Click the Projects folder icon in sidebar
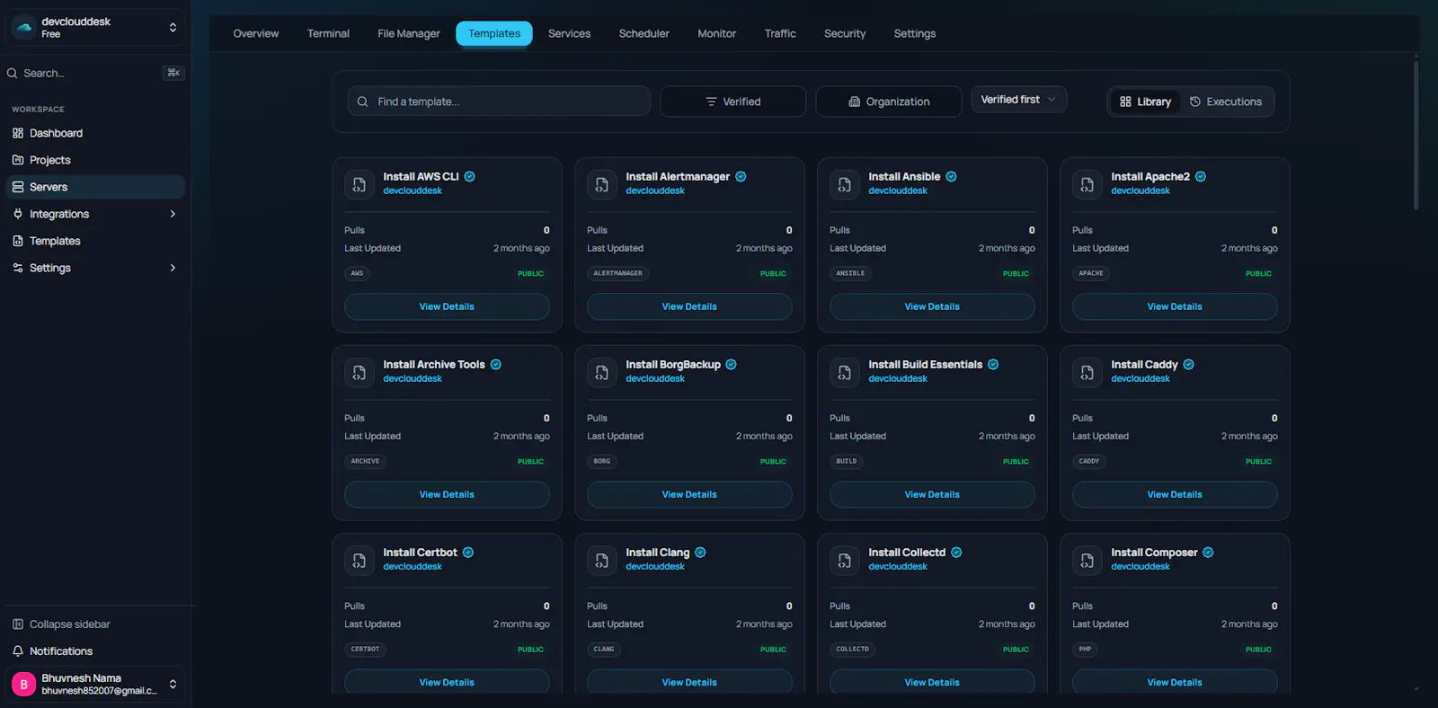The image size is (1438, 708). [18, 160]
